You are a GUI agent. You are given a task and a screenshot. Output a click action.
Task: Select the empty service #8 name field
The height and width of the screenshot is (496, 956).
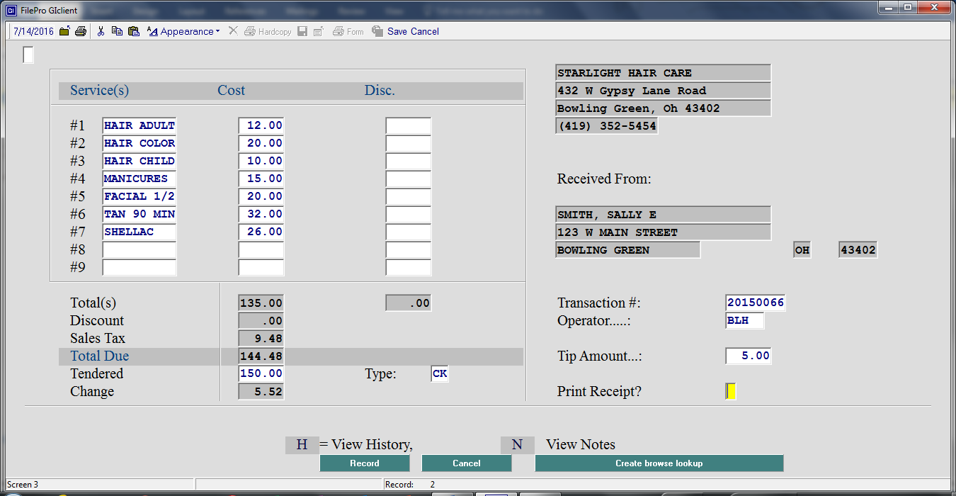[x=139, y=249]
